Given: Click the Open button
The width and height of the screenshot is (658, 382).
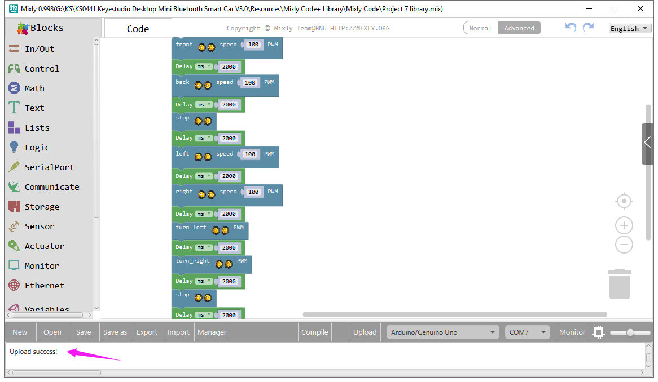Looking at the screenshot, I should click(52, 332).
